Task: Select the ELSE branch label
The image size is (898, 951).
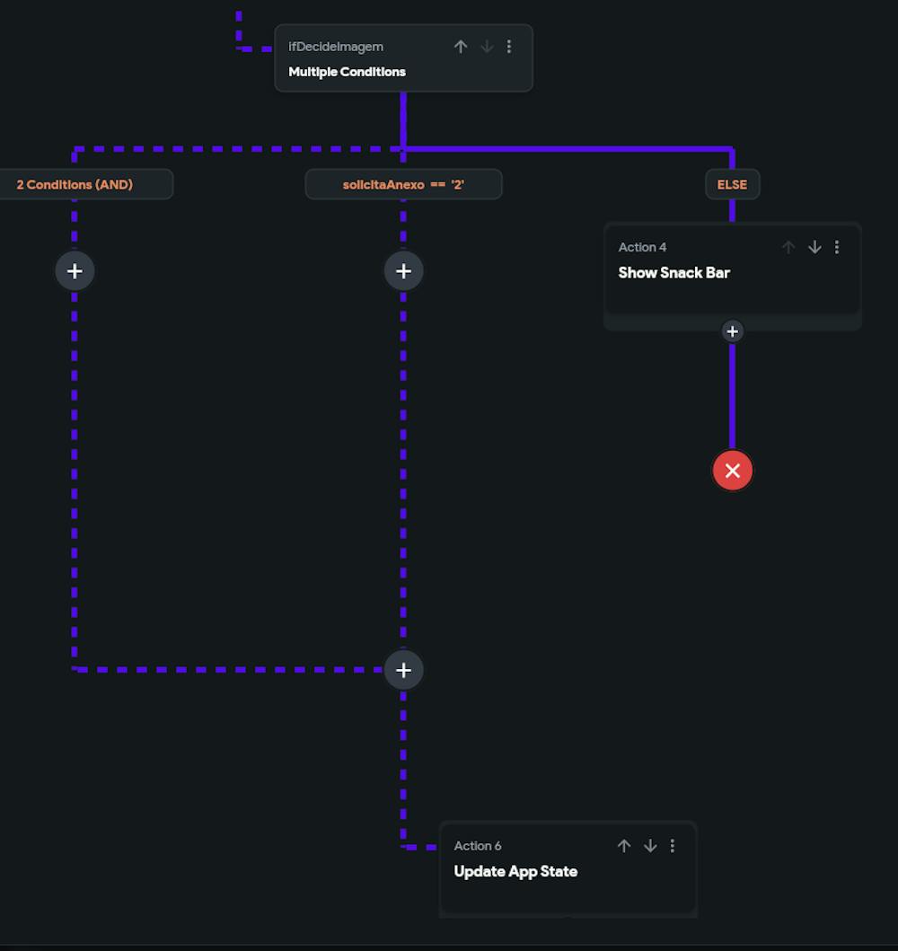Action: click(x=732, y=184)
